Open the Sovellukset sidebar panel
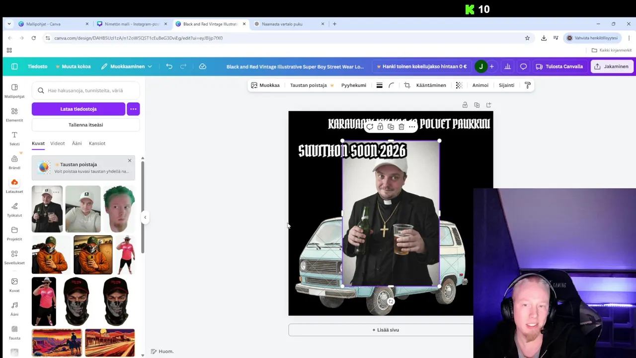 (x=14, y=258)
